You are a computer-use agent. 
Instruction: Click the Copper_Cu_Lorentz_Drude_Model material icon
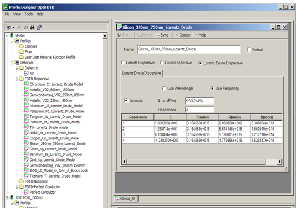coord(27,138)
